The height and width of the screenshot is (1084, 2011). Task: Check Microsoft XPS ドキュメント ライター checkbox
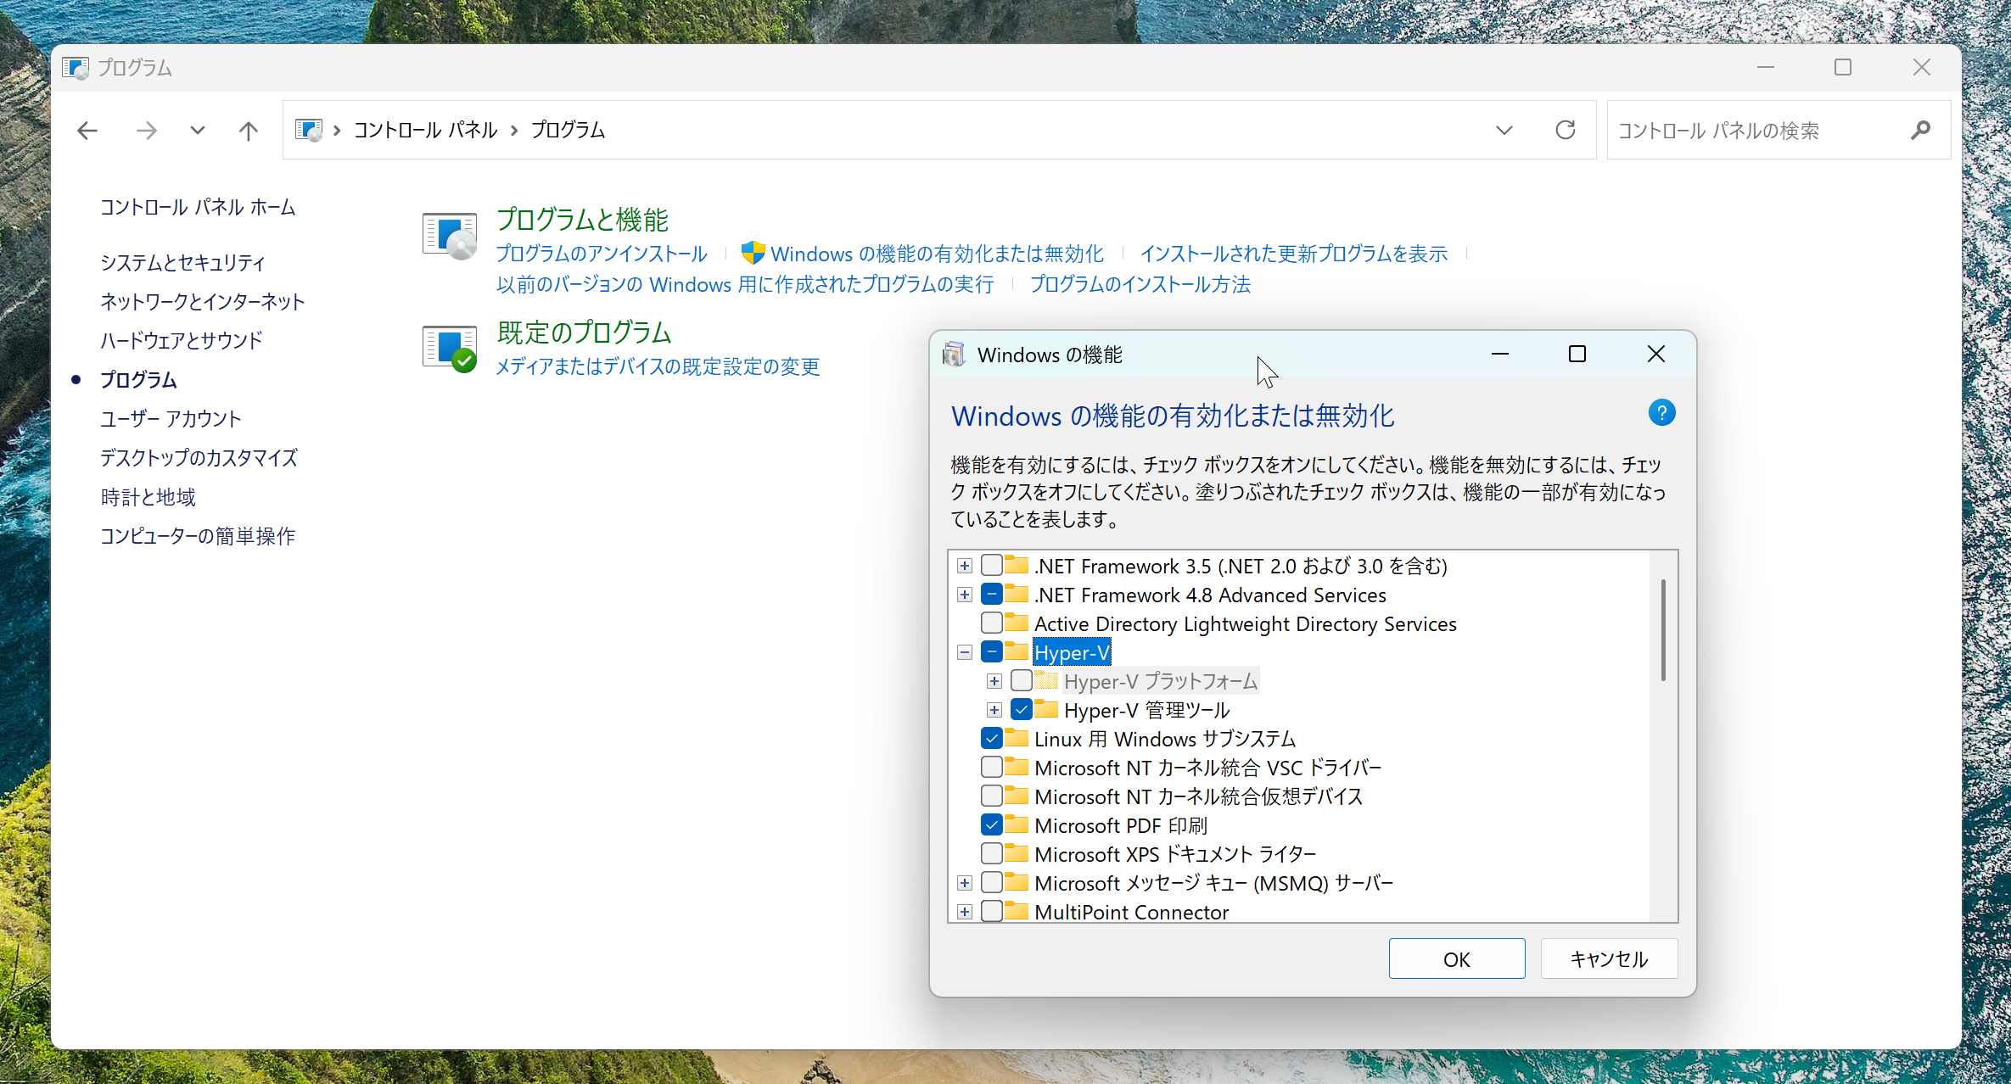pos(992,854)
